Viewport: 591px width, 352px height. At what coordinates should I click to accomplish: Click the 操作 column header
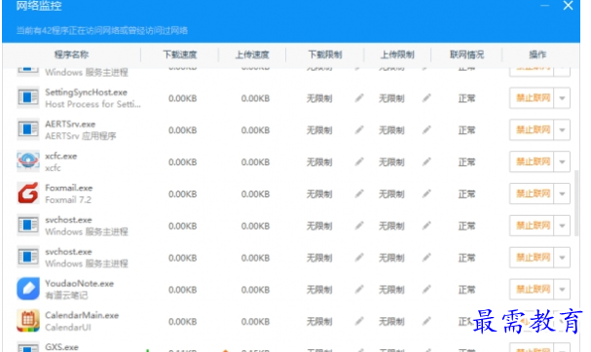537,55
